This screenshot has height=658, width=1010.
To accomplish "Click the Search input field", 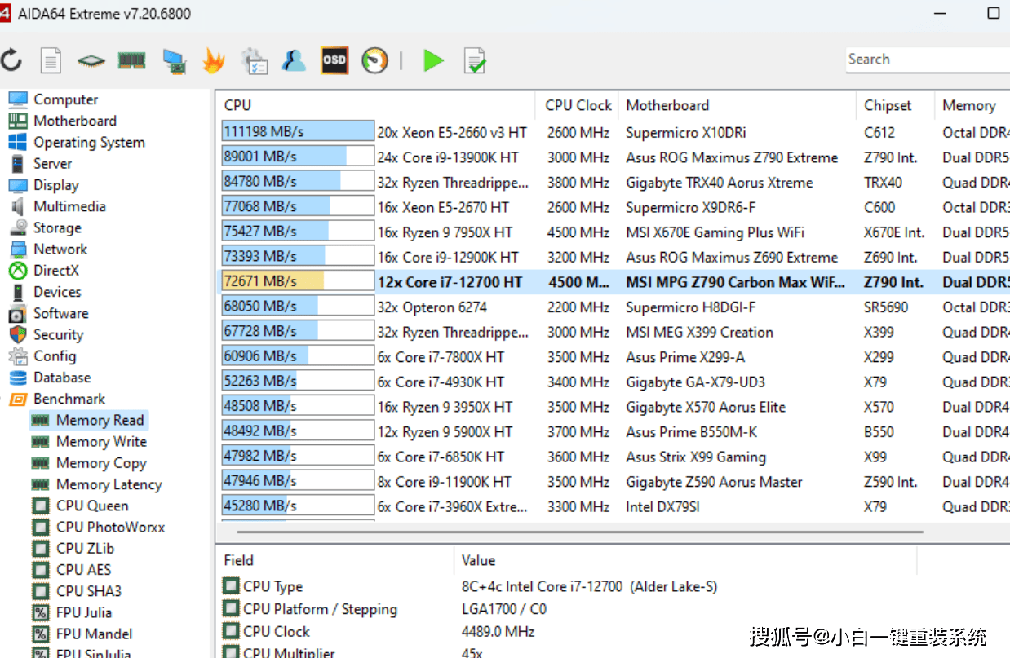I will click(928, 60).
